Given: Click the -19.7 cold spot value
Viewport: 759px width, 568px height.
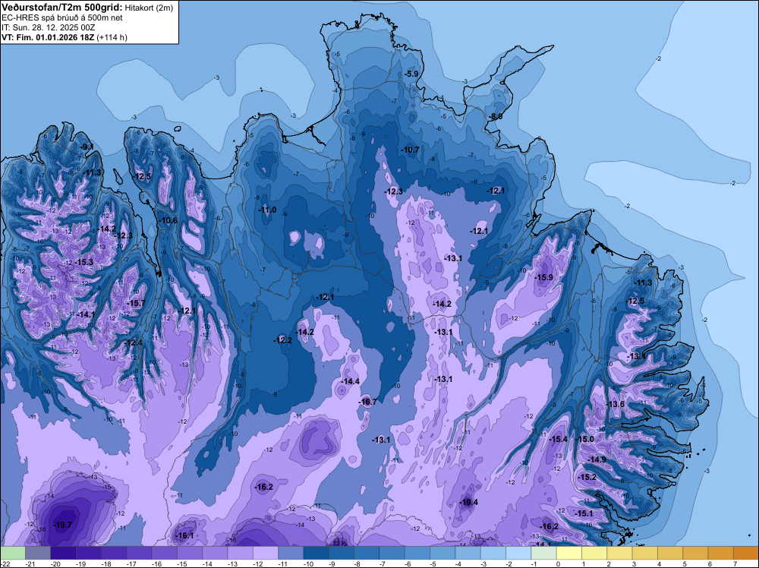Looking at the screenshot, I should (62, 525).
